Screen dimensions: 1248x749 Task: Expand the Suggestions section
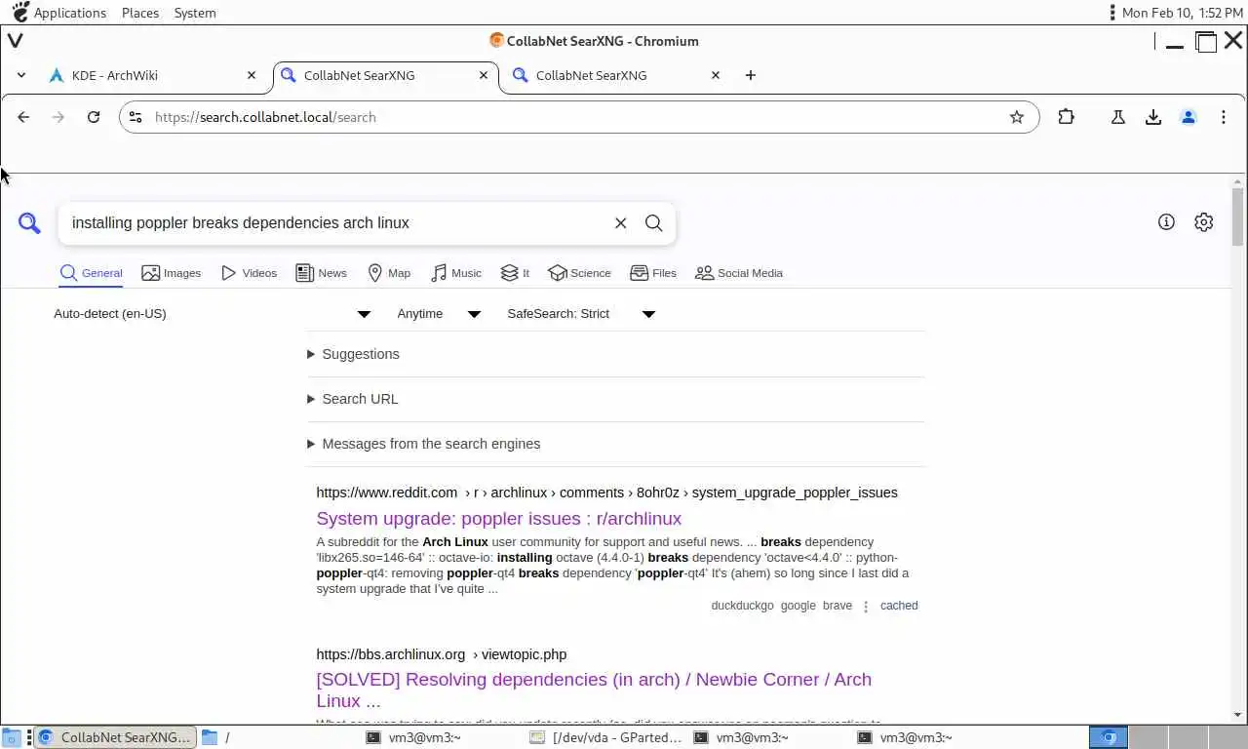pos(353,354)
